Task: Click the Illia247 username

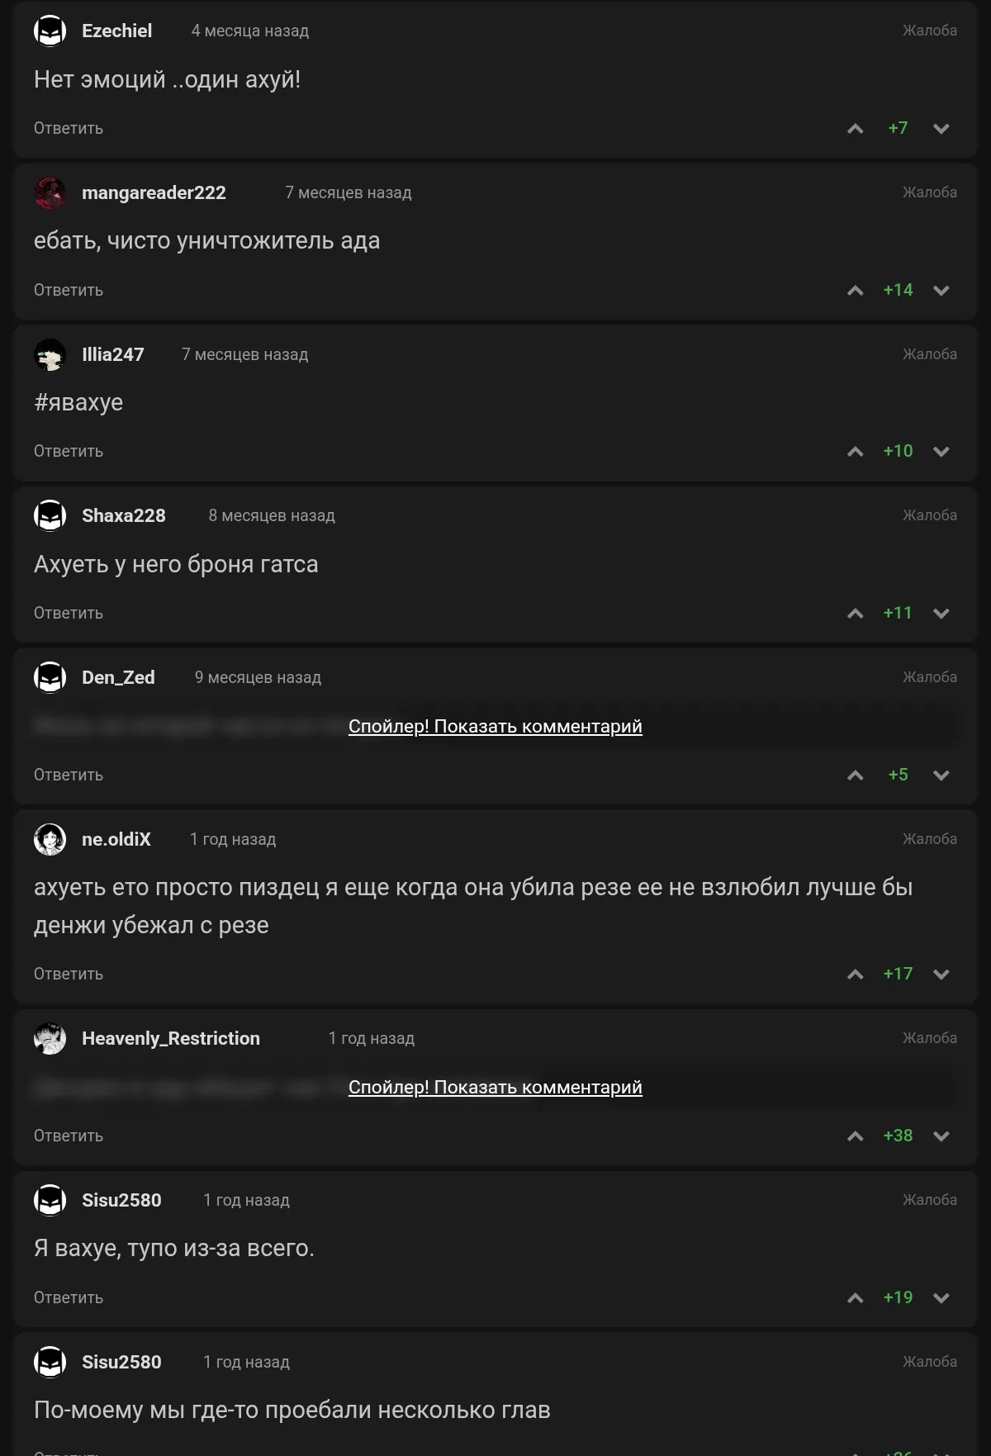Action: click(113, 355)
